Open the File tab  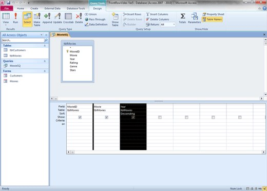coord(7,8)
